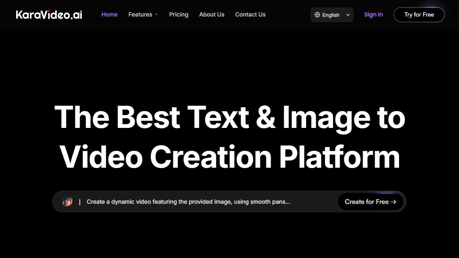Focus the video prompt text field
This screenshot has height=258, width=459.
coord(188,202)
